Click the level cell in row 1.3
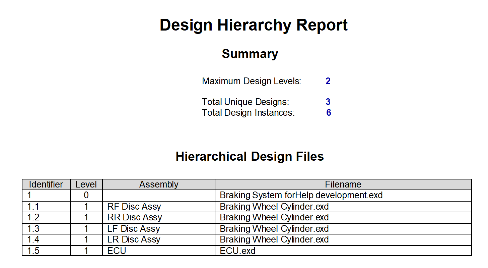 pos(86,229)
